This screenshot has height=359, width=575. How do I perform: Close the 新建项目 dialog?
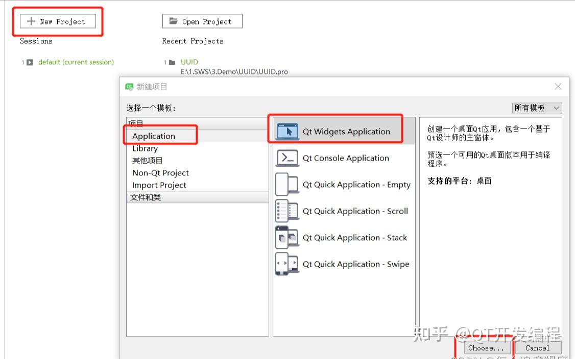(558, 87)
